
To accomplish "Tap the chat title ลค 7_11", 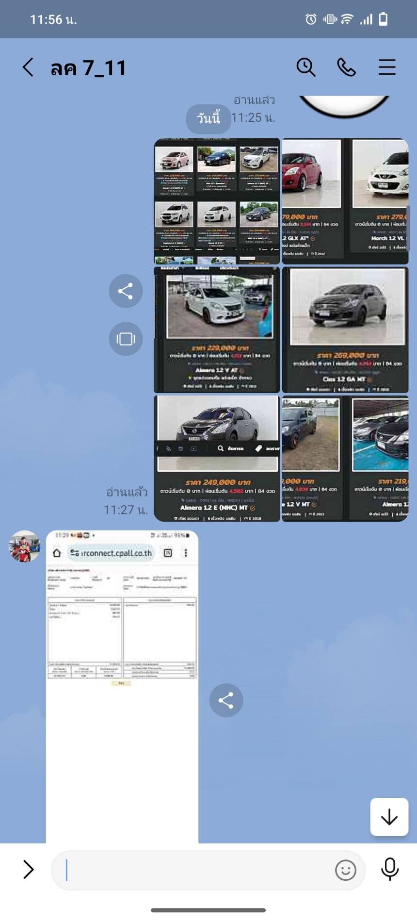I will pos(88,68).
